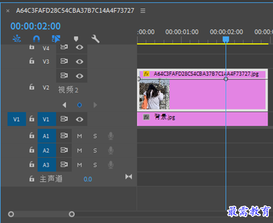
Task: Click left zoom scrollbar handle
Action: tap(11, 214)
